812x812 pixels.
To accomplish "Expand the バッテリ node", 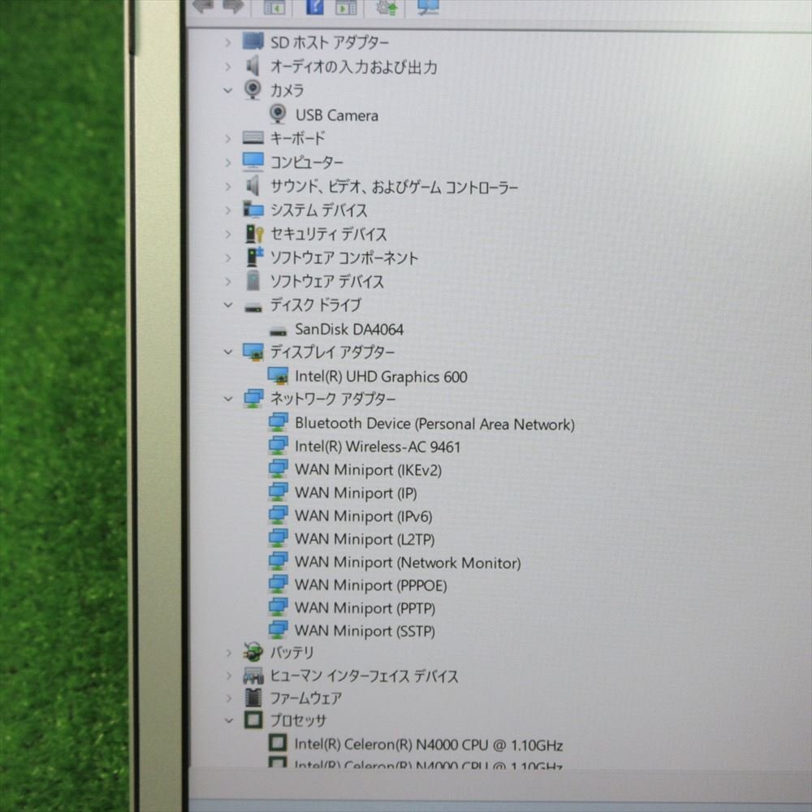I will tap(228, 653).
